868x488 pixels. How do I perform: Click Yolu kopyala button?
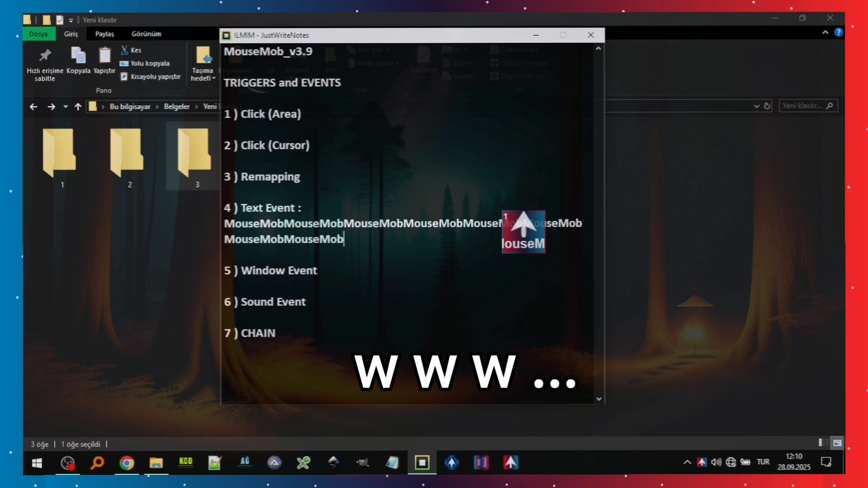click(145, 63)
